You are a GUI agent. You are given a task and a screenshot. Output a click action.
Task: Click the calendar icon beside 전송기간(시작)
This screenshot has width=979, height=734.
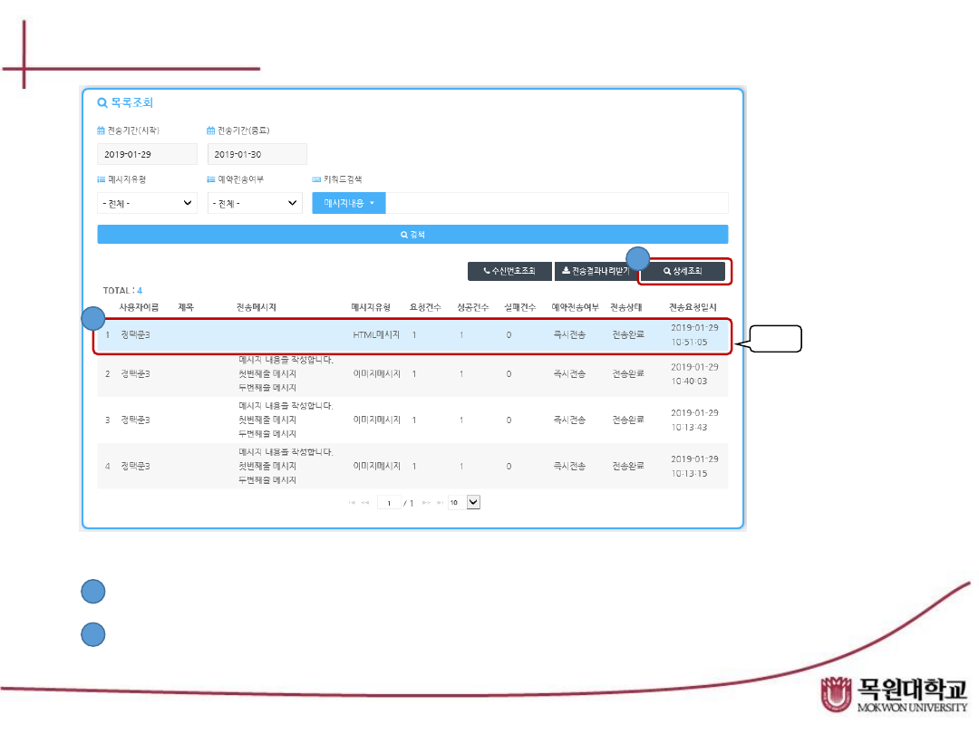101,130
